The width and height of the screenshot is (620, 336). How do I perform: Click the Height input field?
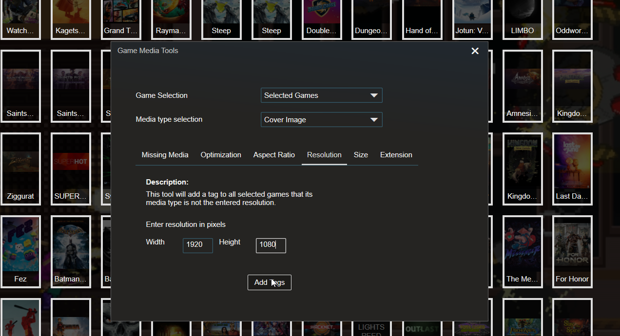click(x=271, y=245)
